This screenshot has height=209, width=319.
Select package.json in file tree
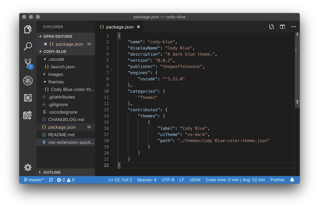tap(66, 127)
